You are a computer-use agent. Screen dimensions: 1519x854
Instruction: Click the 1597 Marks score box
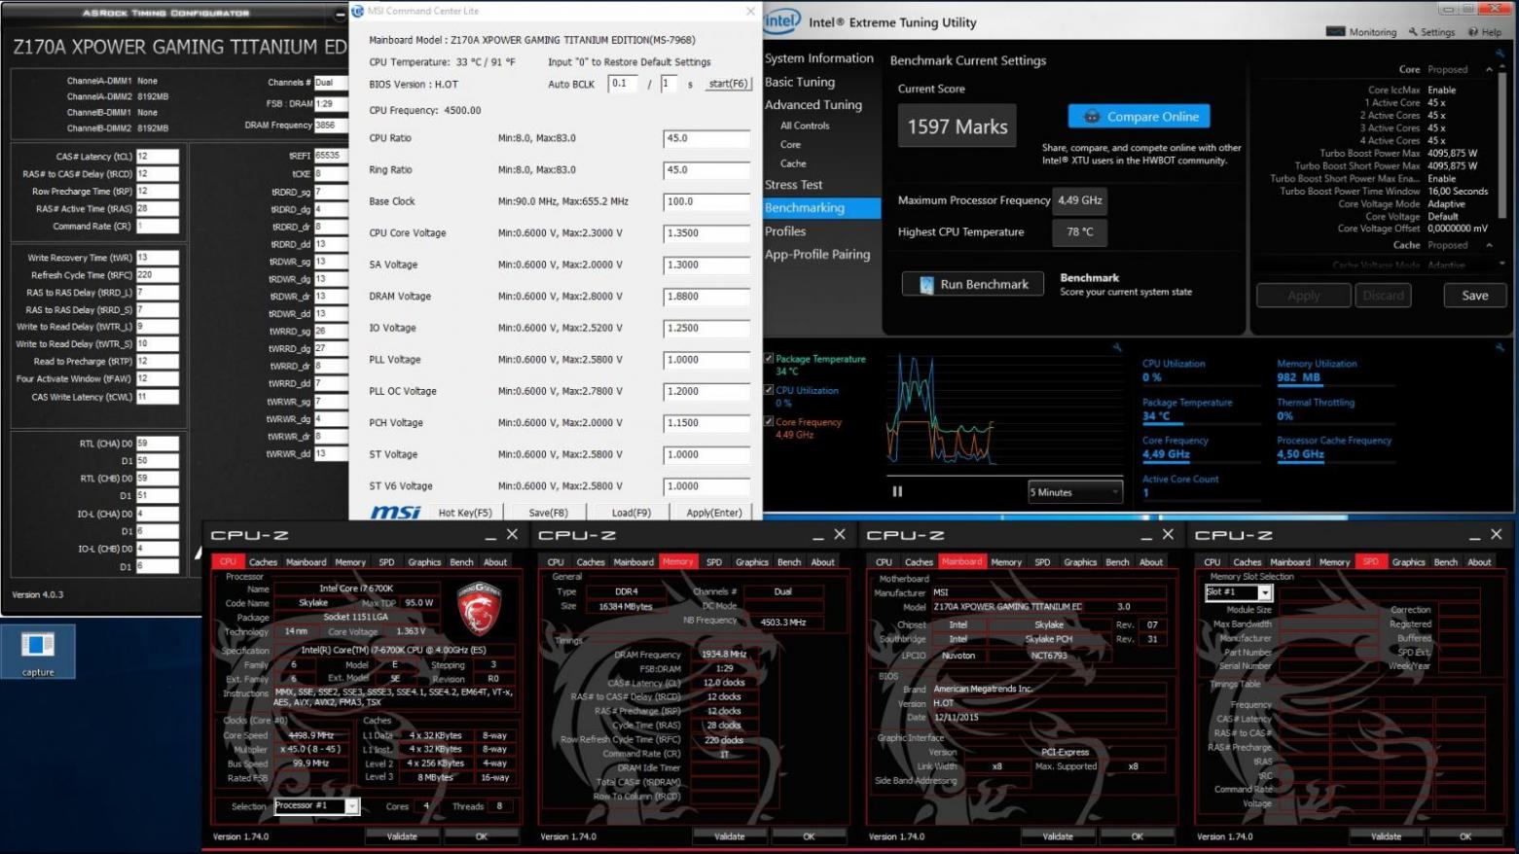958,126
